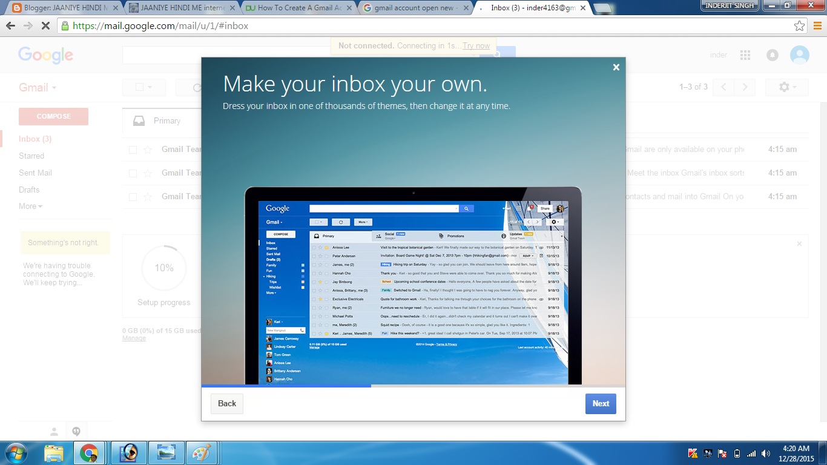This screenshot has width=827, height=465.
Task: Tick checkbox of second Gmail Team email
Action: click(133, 173)
